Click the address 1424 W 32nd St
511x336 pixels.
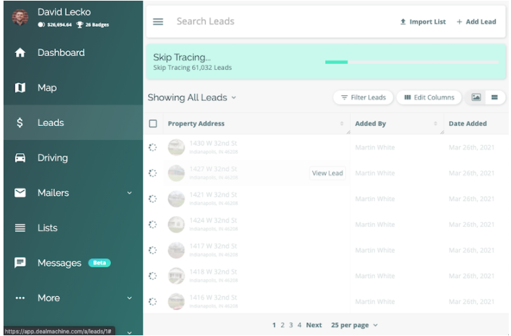[213, 220]
